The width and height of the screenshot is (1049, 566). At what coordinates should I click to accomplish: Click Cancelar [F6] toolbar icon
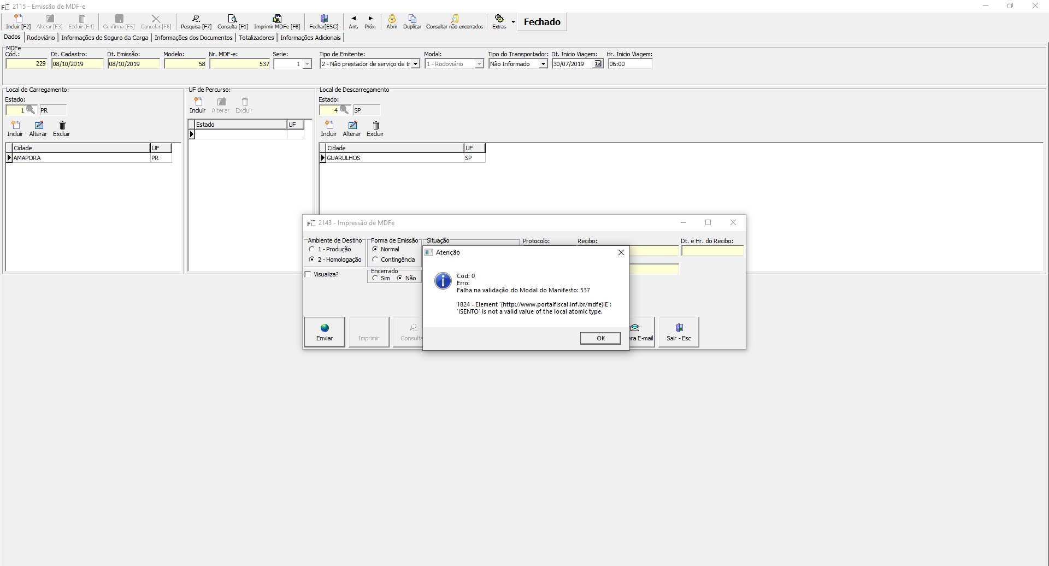tap(156, 22)
